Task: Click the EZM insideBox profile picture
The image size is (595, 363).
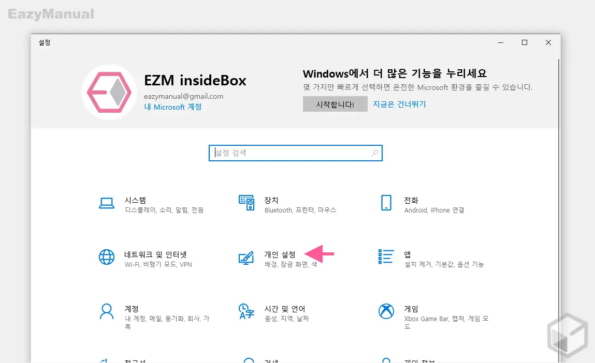Action: click(109, 92)
